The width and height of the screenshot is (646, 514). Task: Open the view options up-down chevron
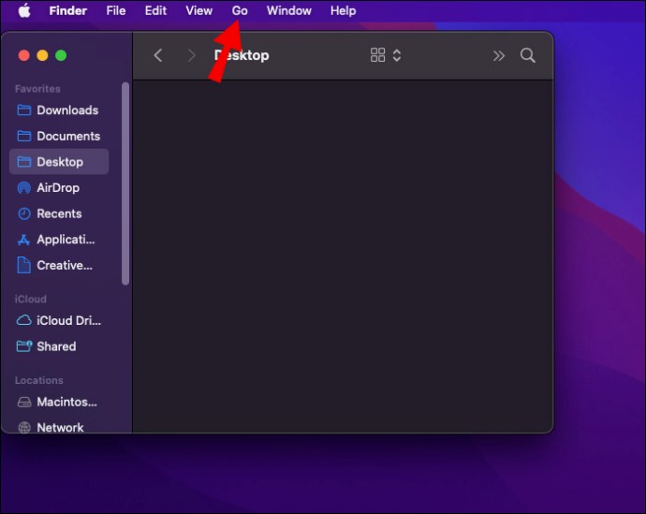[397, 55]
